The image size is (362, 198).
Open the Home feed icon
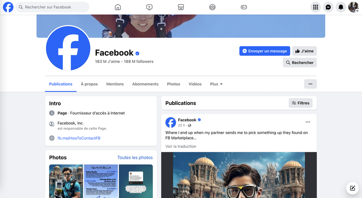pyautogui.click(x=118, y=7)
